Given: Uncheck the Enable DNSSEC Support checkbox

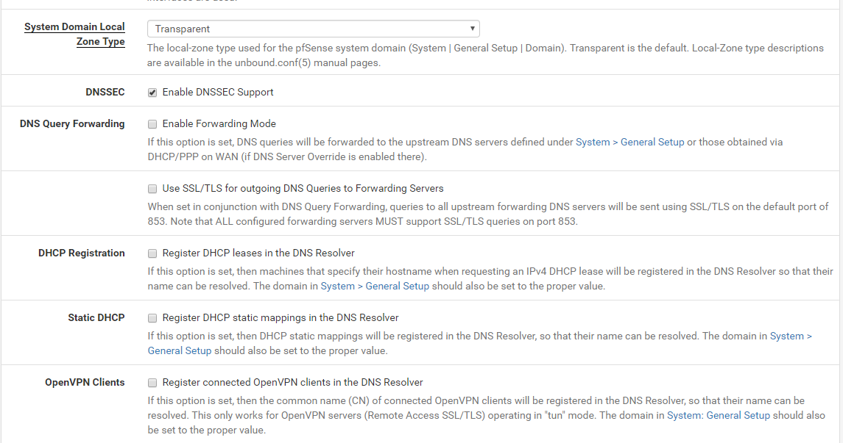Looking at the screenshot, I should 152,93.
